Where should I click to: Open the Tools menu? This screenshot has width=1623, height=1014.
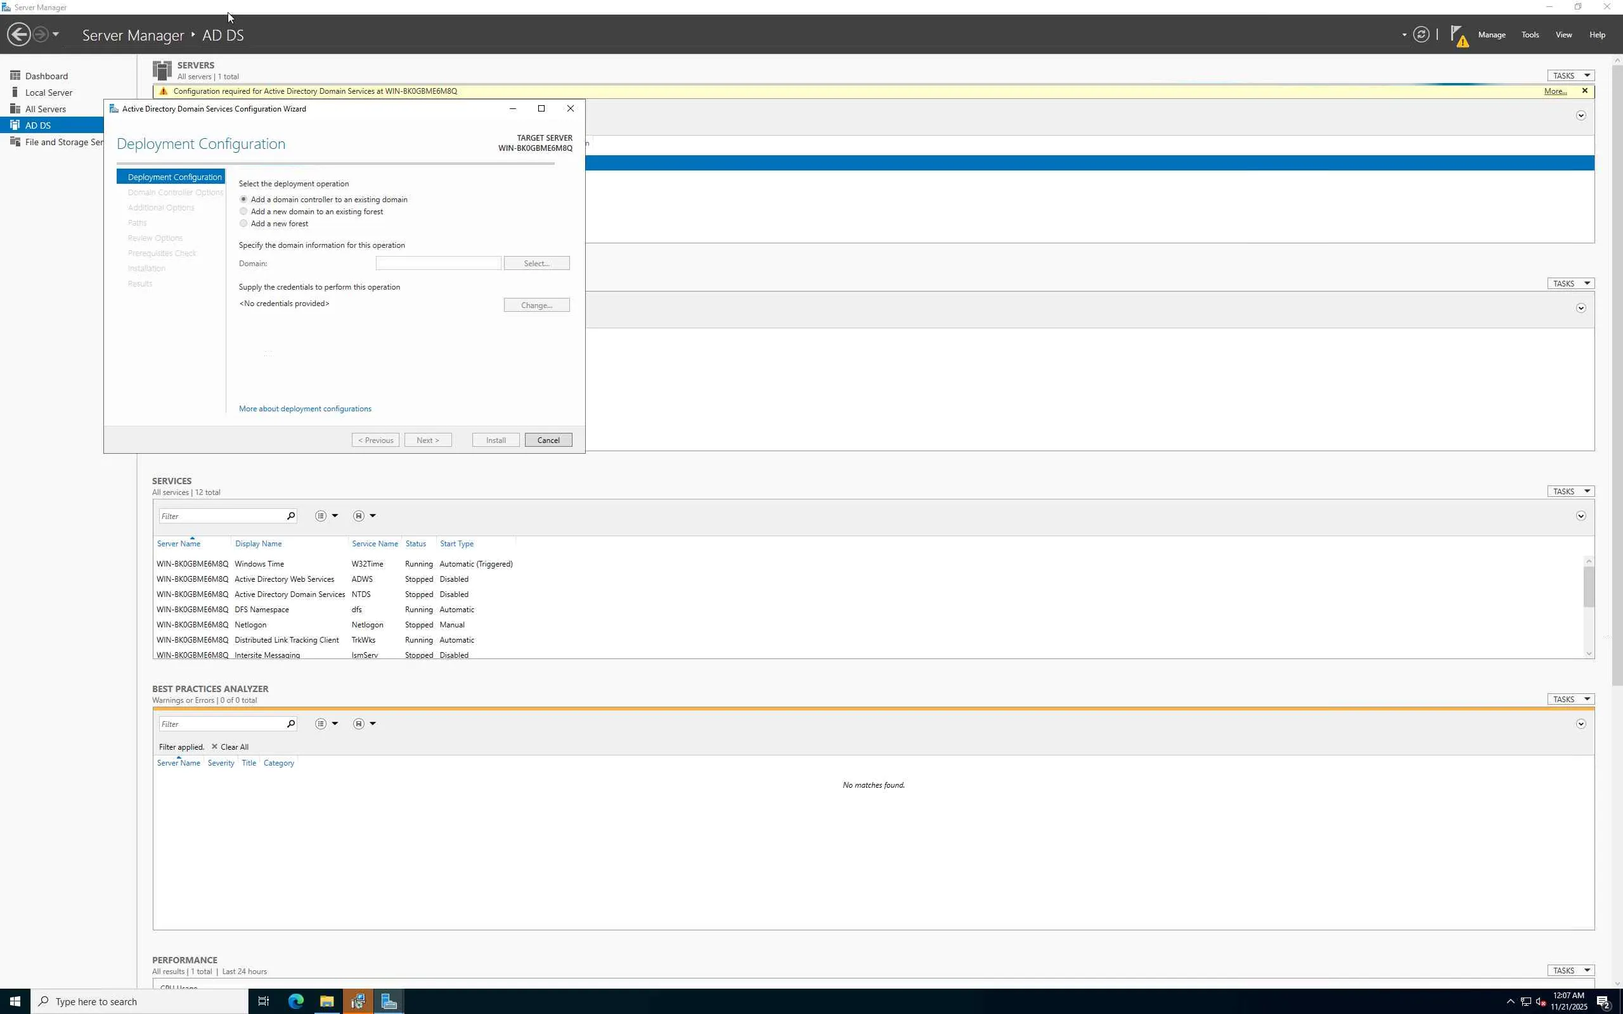click(1529, 35)
